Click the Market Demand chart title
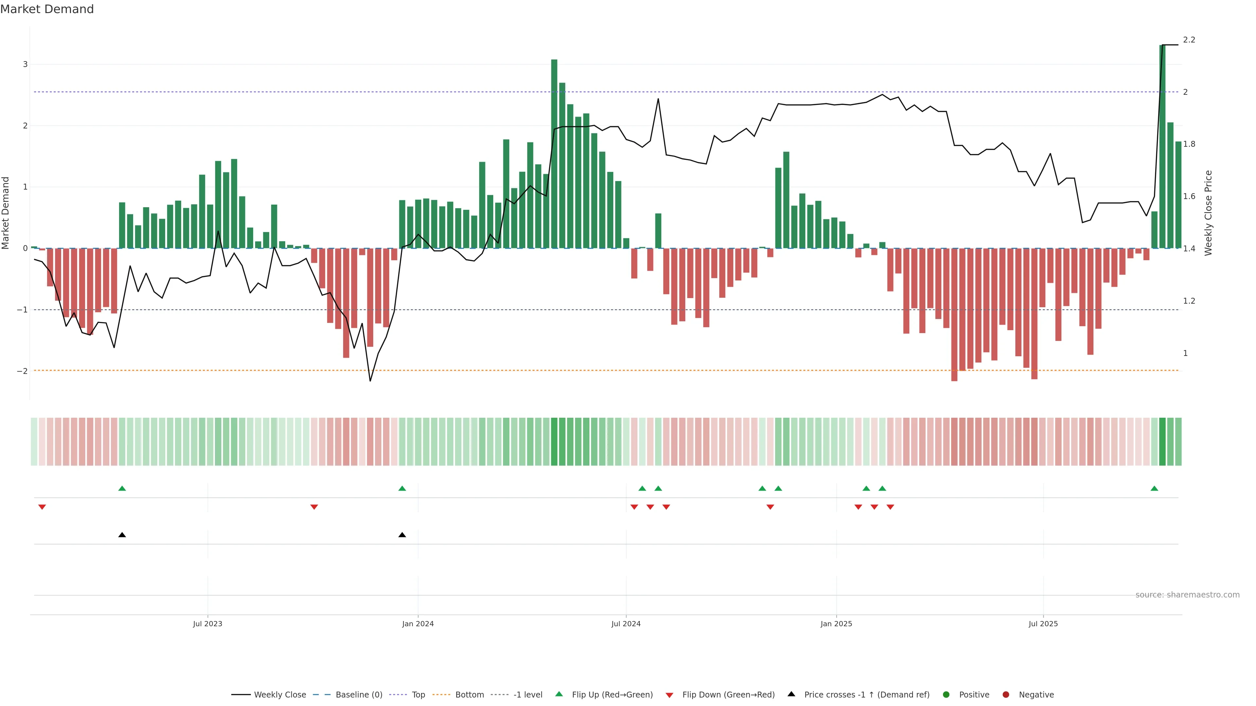 (47, 9)
